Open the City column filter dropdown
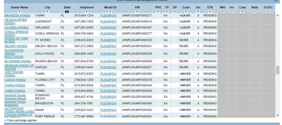This screenshot has width=282, height=125. point(48,12)
